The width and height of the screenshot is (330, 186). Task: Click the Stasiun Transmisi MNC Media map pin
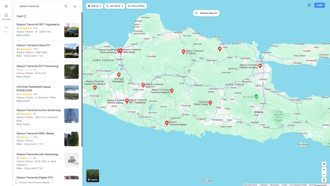point(121,51)
